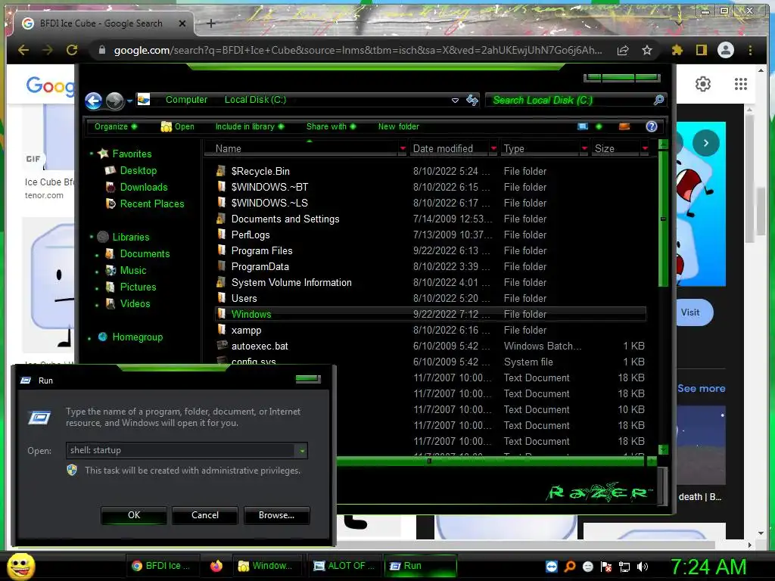Click the Run dialog Open text field
The height and width of the screenshot is (581, 775).
[x=181, y=450]
